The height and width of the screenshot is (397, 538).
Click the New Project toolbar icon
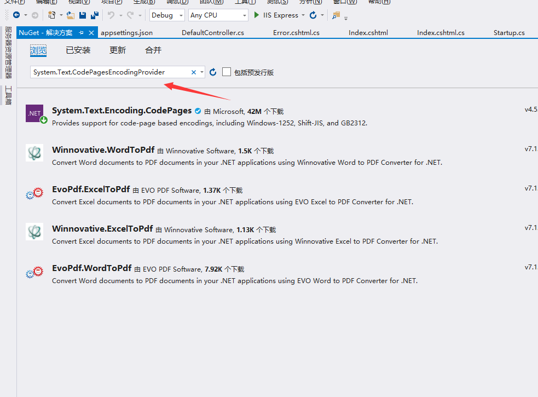51,15
